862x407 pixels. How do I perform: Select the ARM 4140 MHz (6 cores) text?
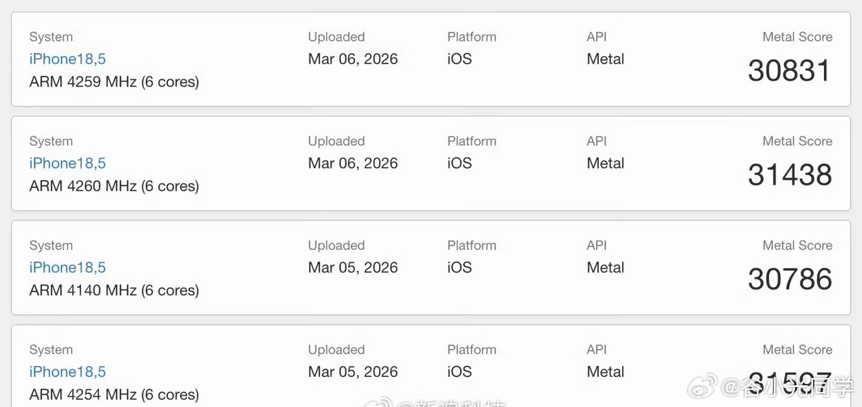coord(114,290)
